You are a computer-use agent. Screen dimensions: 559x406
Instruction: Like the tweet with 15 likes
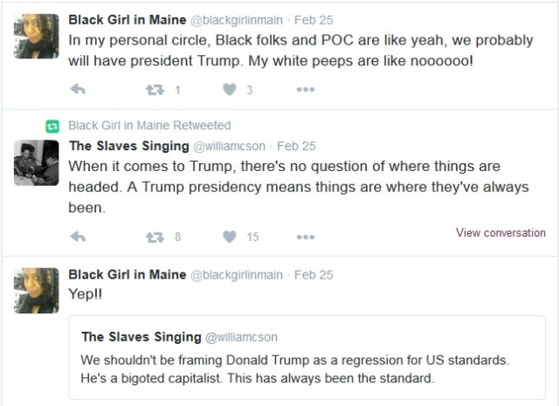click(x=231, y=236)
